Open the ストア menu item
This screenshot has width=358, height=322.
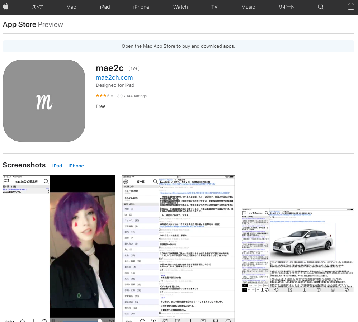pyautogui.click(x=37, y=7)
